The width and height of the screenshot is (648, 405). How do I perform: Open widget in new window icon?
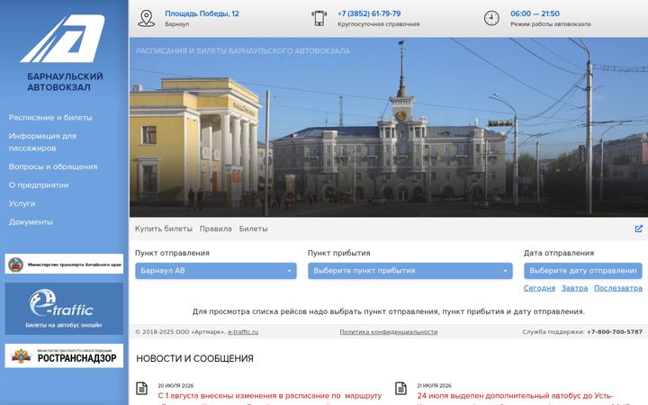[x=638, y=229]
